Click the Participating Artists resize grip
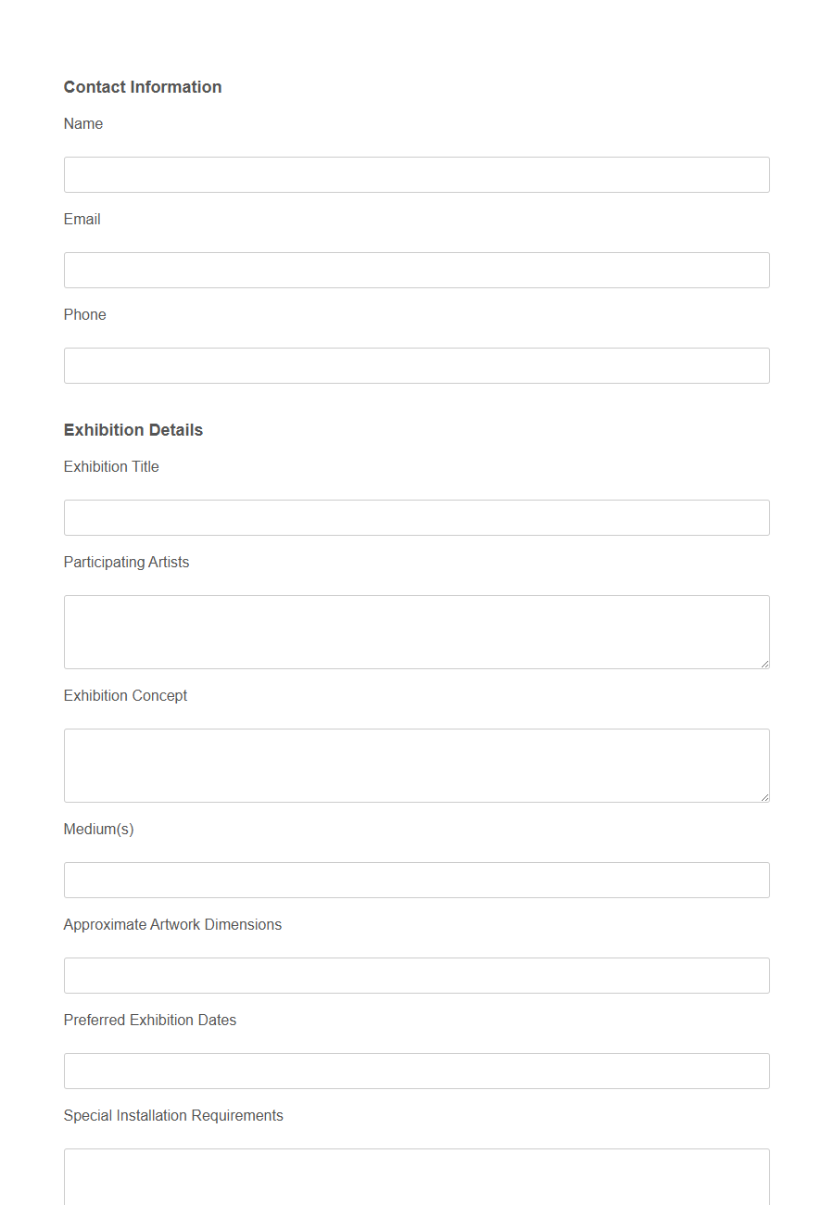 pyautogui.click(x=765, y=664)
